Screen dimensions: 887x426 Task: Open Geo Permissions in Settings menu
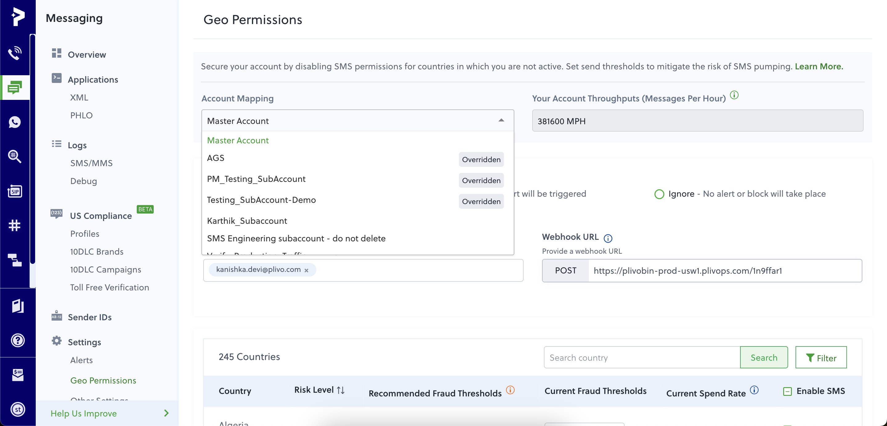103,380
